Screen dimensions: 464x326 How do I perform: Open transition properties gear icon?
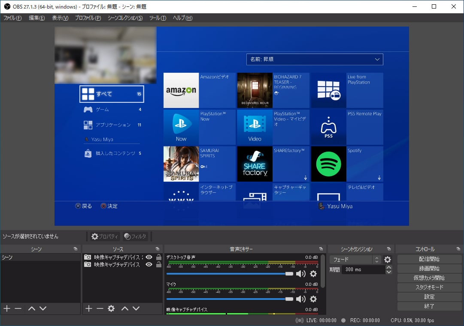pos(388,260)
